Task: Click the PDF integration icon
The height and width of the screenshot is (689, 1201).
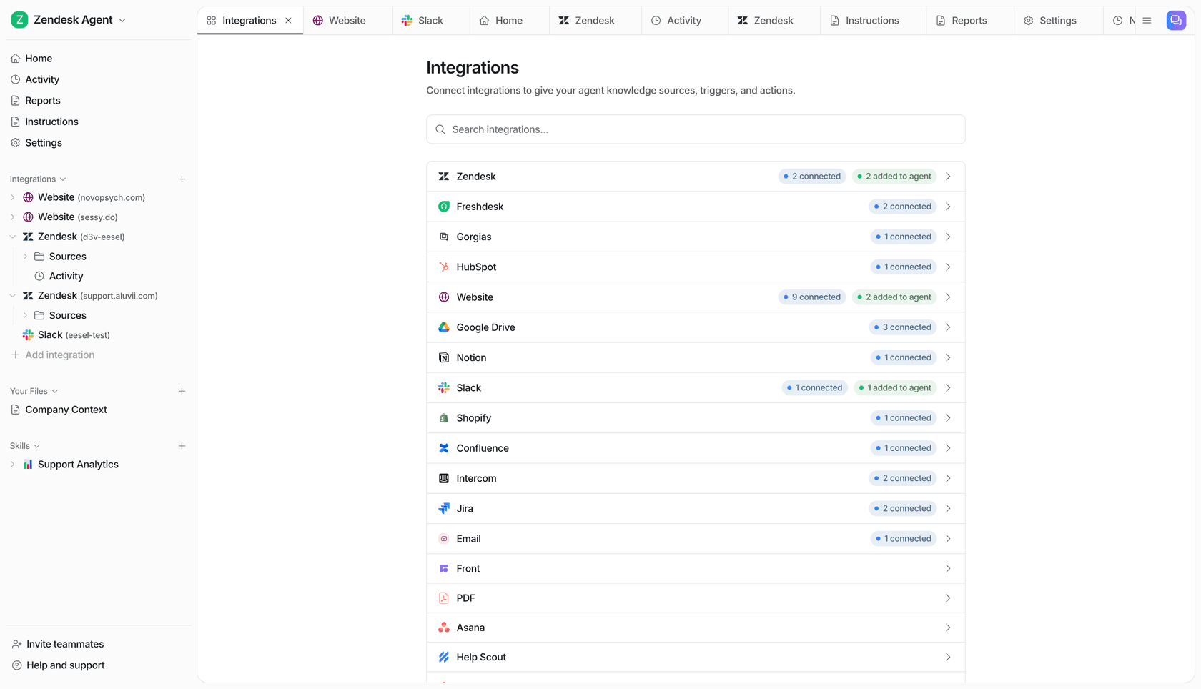Action: point(444,598)
